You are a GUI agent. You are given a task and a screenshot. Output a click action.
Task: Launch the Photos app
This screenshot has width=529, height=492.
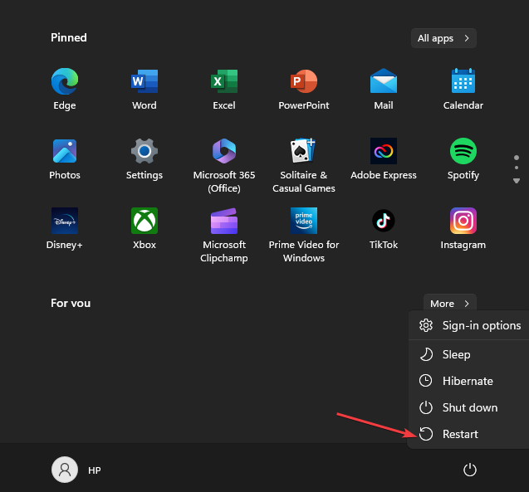pyautogui.click(x=65, y=158)
